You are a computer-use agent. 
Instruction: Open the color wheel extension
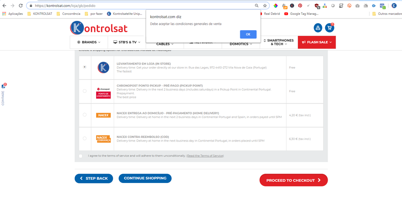click(276, 6)
